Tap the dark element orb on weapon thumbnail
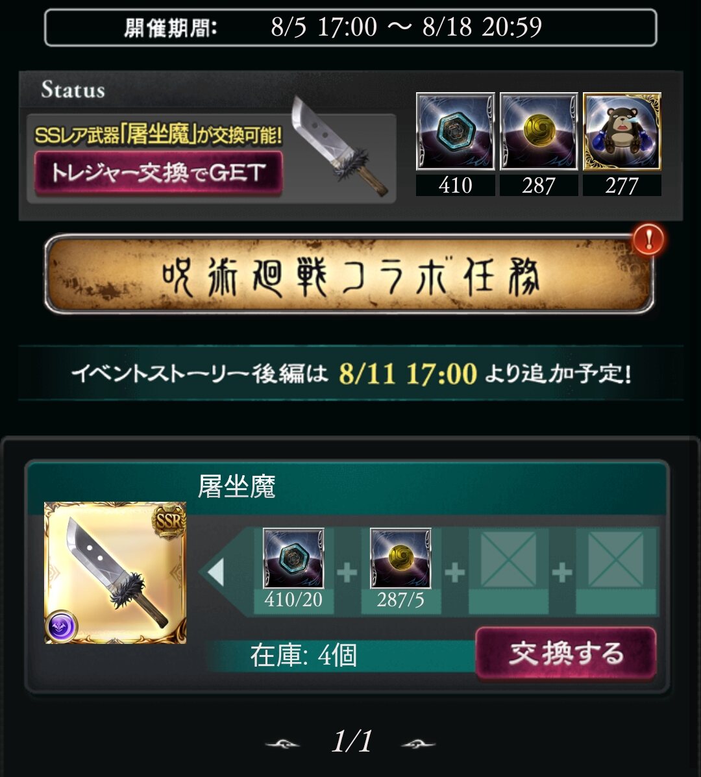This screenshot has width=701, height=777. point(62,626)
